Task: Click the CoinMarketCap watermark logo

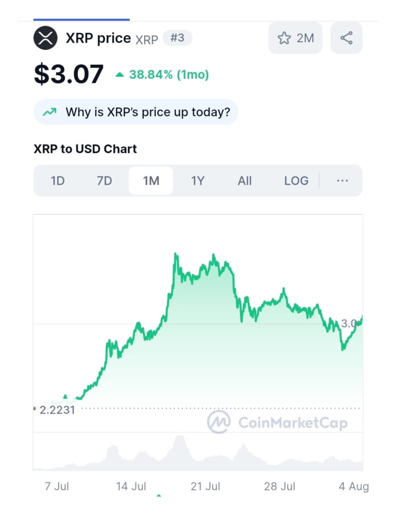Action: pyautogui.click(x=219, y=422)
